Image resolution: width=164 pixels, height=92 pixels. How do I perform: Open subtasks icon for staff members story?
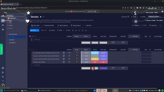tap(69, 56)
